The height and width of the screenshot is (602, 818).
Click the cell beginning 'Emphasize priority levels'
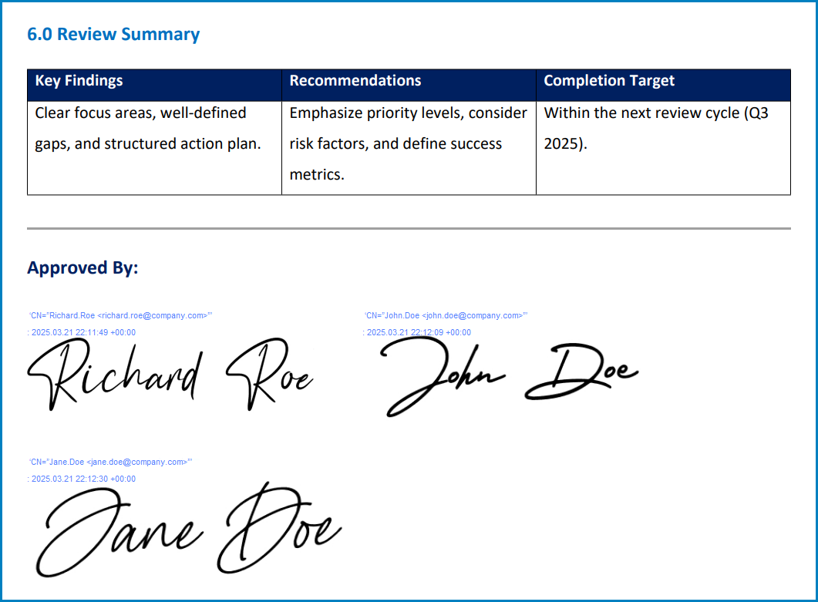[x=409, y=148]
